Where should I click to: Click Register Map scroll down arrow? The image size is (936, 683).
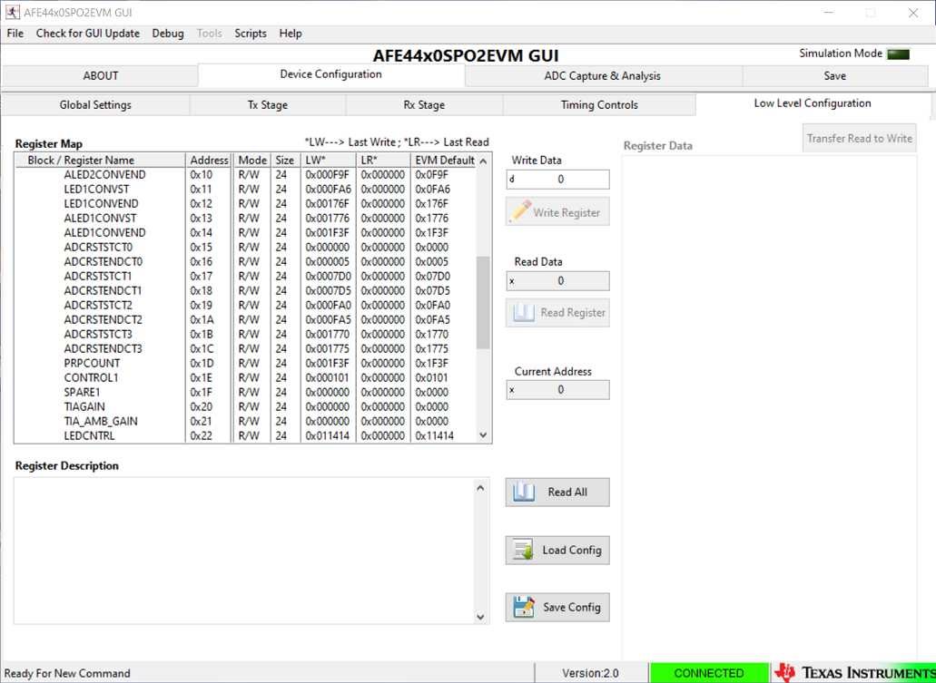coord(483,435)
